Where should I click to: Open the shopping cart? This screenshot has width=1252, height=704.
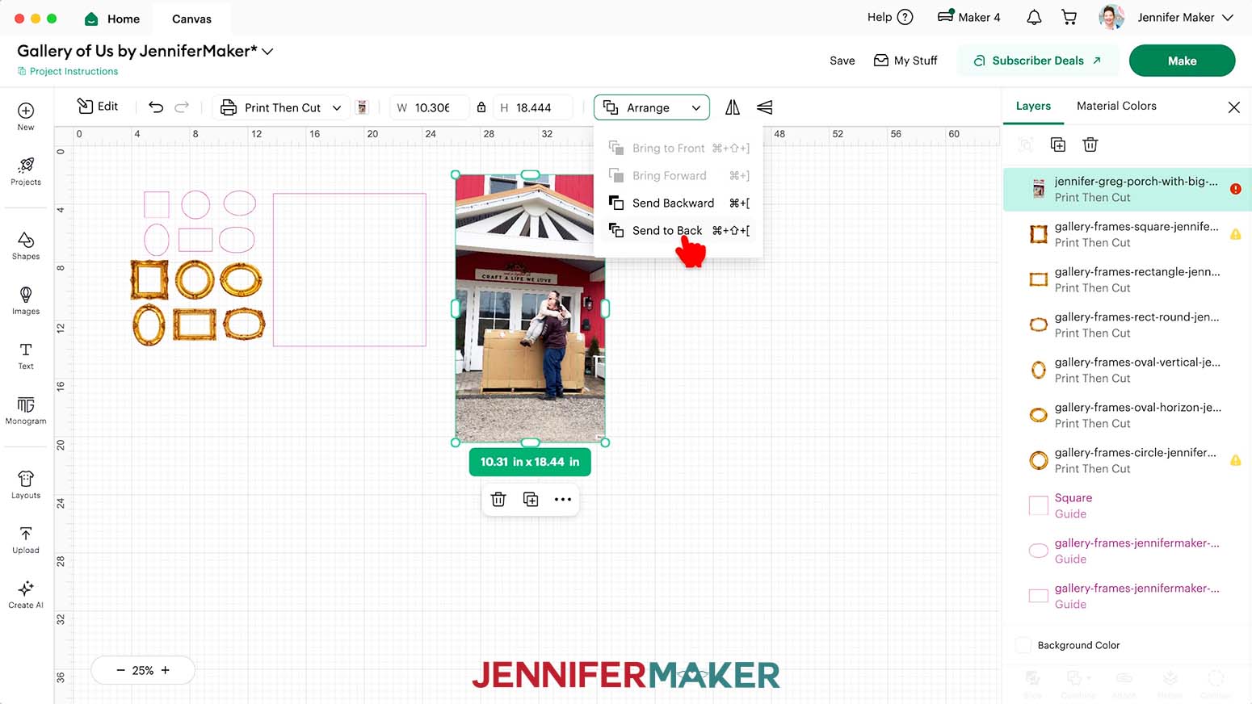(1069, 17)
